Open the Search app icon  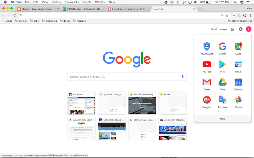click(222, 49)
